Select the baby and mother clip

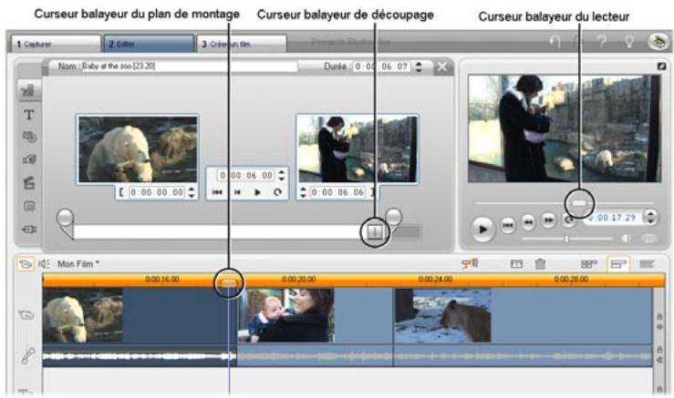tap(315, 315)
